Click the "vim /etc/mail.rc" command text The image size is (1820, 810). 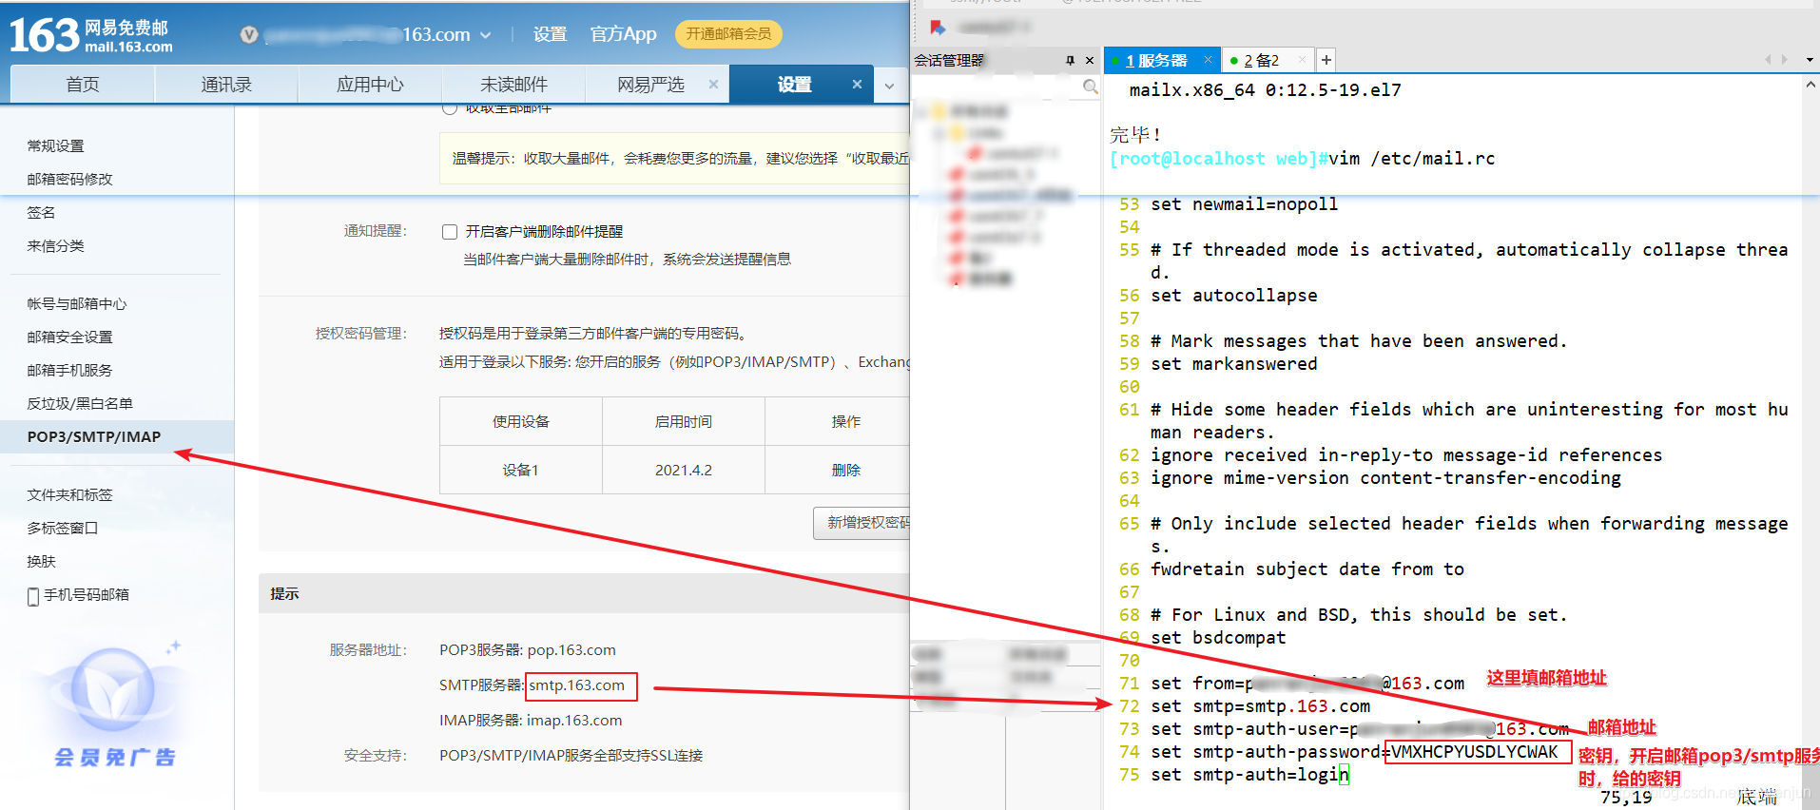(1411, 159)
